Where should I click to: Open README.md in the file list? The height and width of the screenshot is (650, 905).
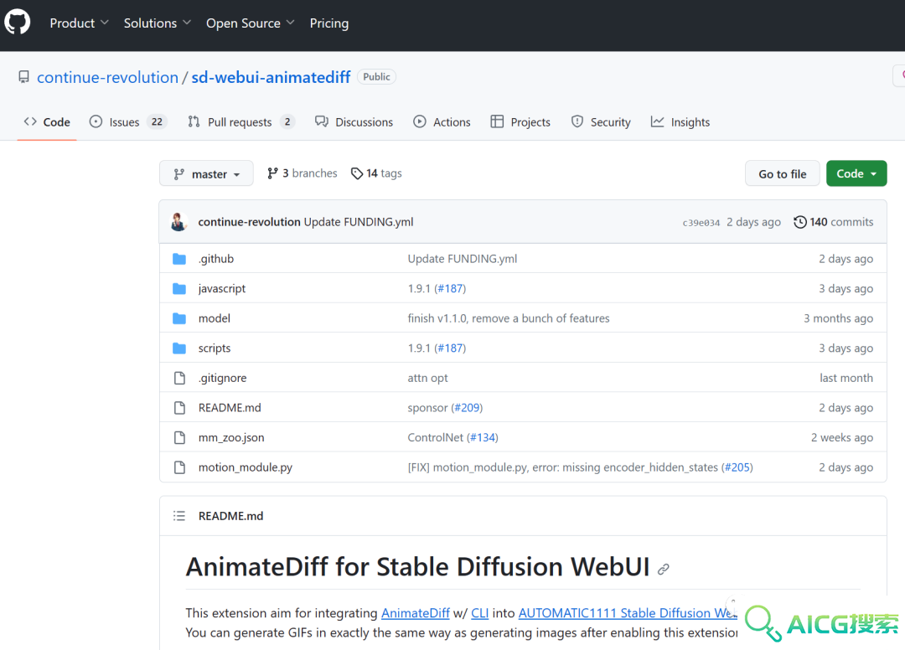click(x=230, y=408)
